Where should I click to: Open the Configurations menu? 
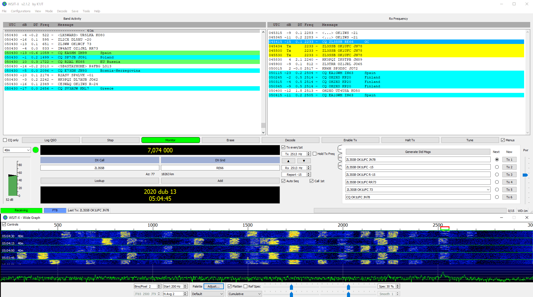click(x=21, y=11)
